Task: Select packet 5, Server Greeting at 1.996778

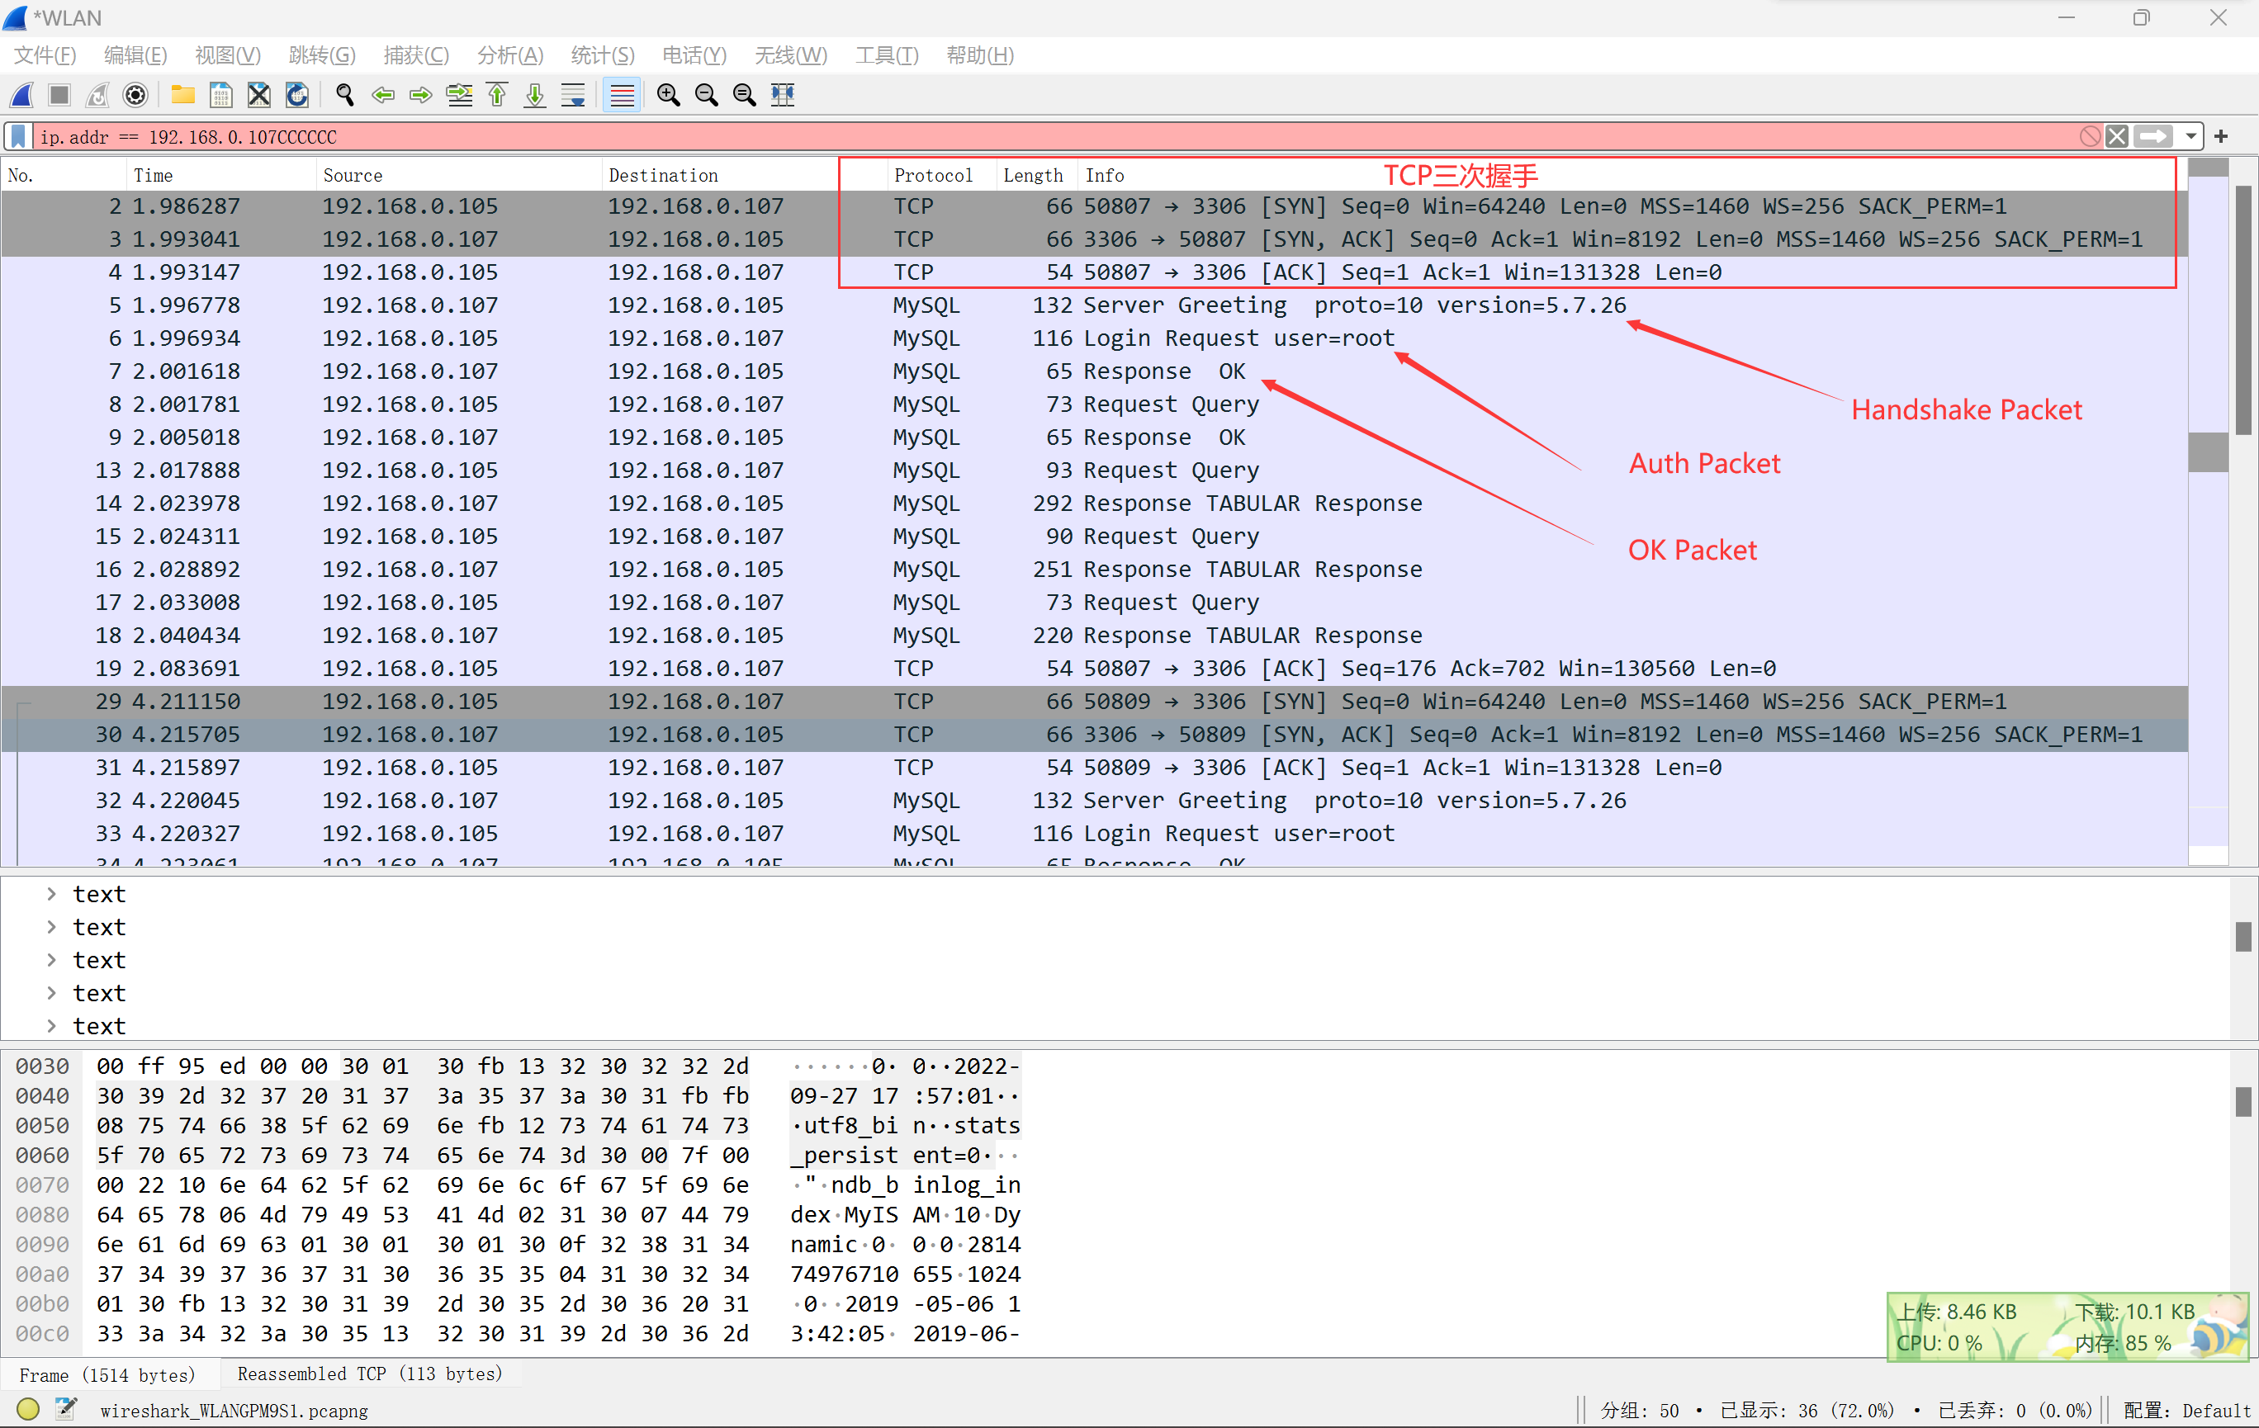Action: click(x=1094, y=305)
